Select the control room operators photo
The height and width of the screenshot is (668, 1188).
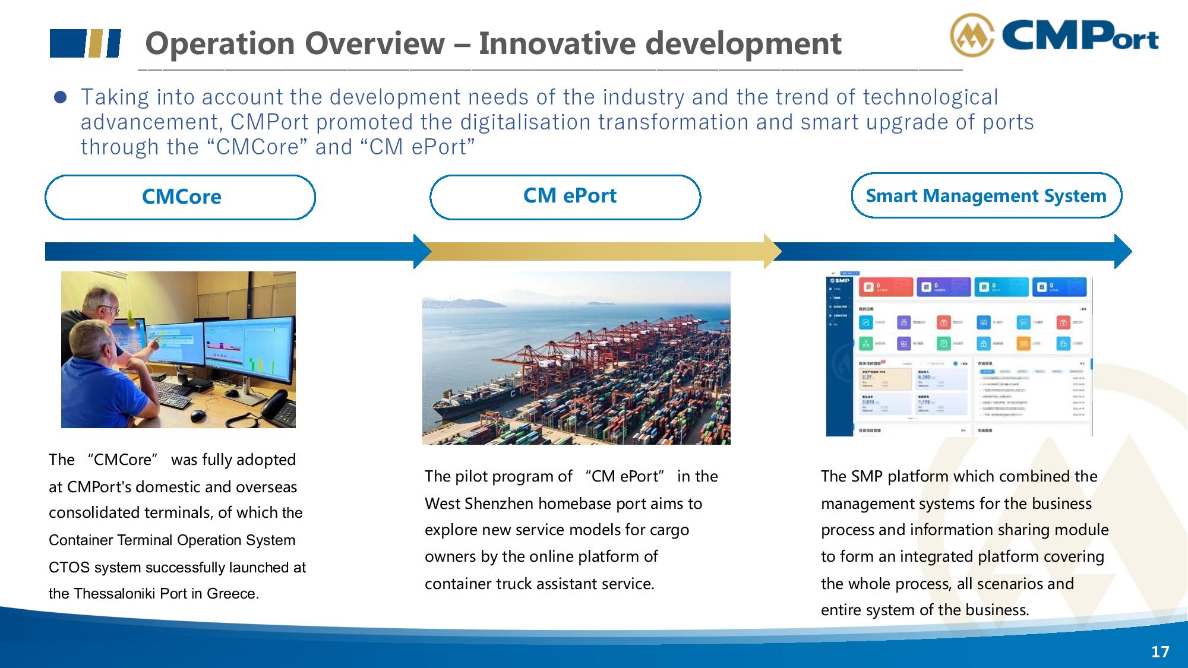point(178,350)
